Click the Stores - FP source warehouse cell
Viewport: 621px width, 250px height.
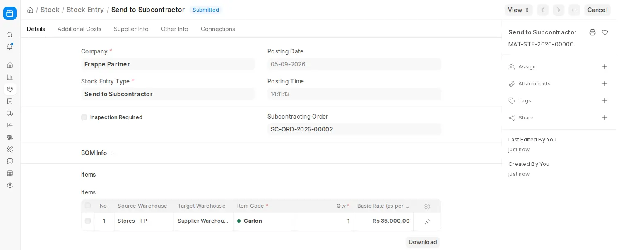(144, 221)
